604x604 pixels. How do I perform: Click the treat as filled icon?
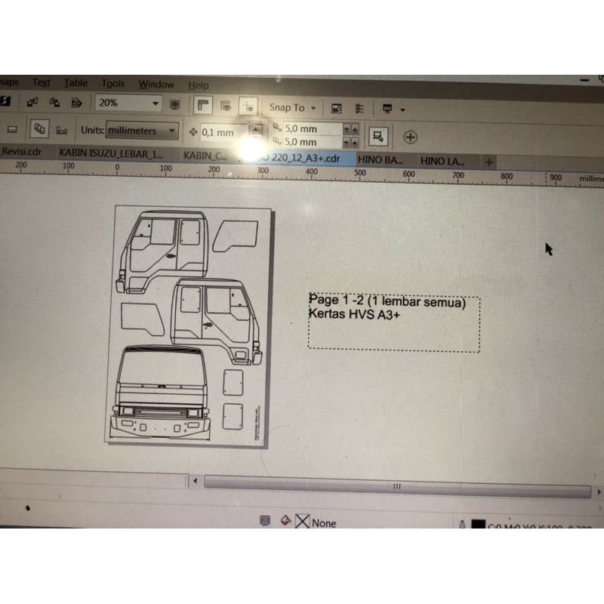(378, 136)
